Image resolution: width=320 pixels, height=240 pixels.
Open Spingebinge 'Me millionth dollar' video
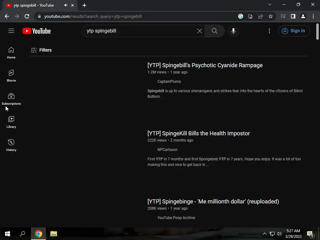(213, 202)
